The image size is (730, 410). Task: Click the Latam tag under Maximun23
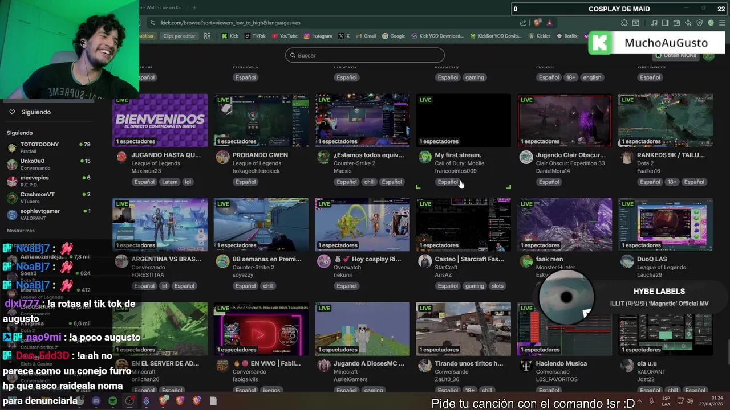169,182
